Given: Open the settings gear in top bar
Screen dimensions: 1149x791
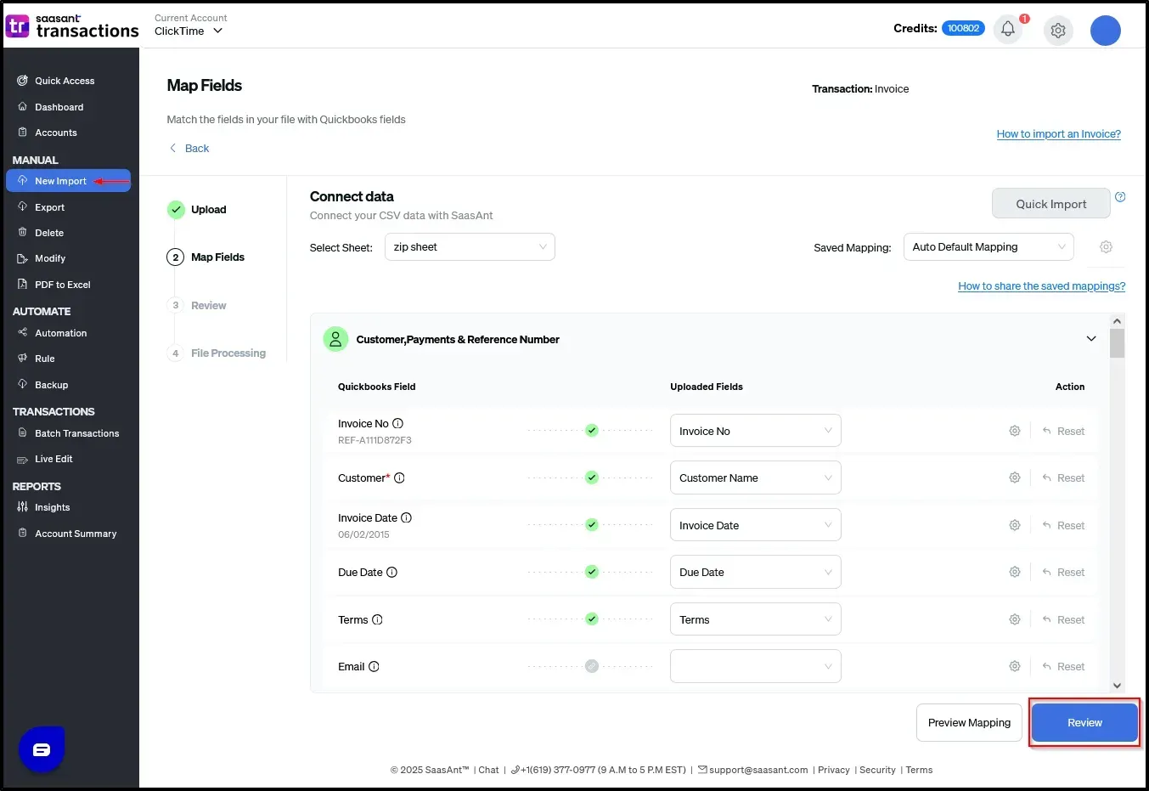Looking at the screenshot, I should click(x=1058, y=31).
